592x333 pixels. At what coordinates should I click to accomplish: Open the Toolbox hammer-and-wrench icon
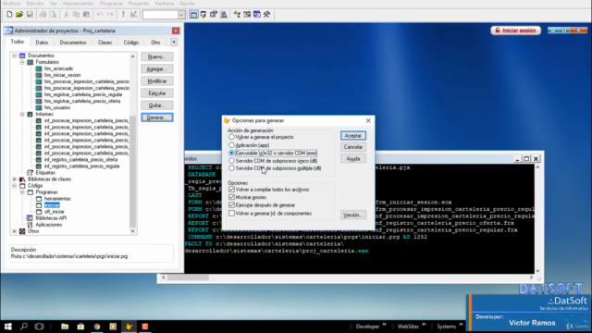(267, 15)
